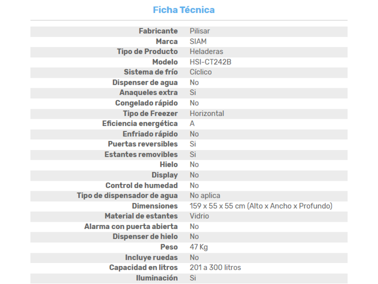The image size is (378, 284).
Task: Click the No aplica value
Action: click(x=205, y=196)
